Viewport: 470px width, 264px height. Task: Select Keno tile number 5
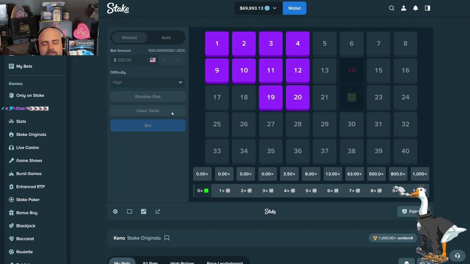pyautogui.click(x=325, y=44)
